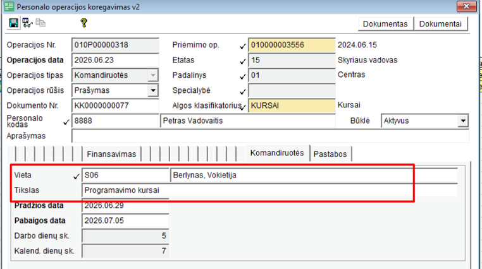Click the Algos klasifikatorius field KURSAI
Screen dimensions: 482x269
point(292,105)
